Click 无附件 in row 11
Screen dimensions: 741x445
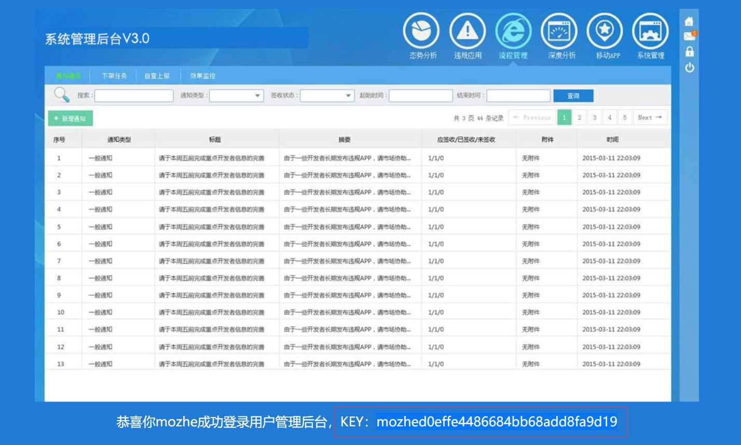pyautogui.click(x=531, y=329)
